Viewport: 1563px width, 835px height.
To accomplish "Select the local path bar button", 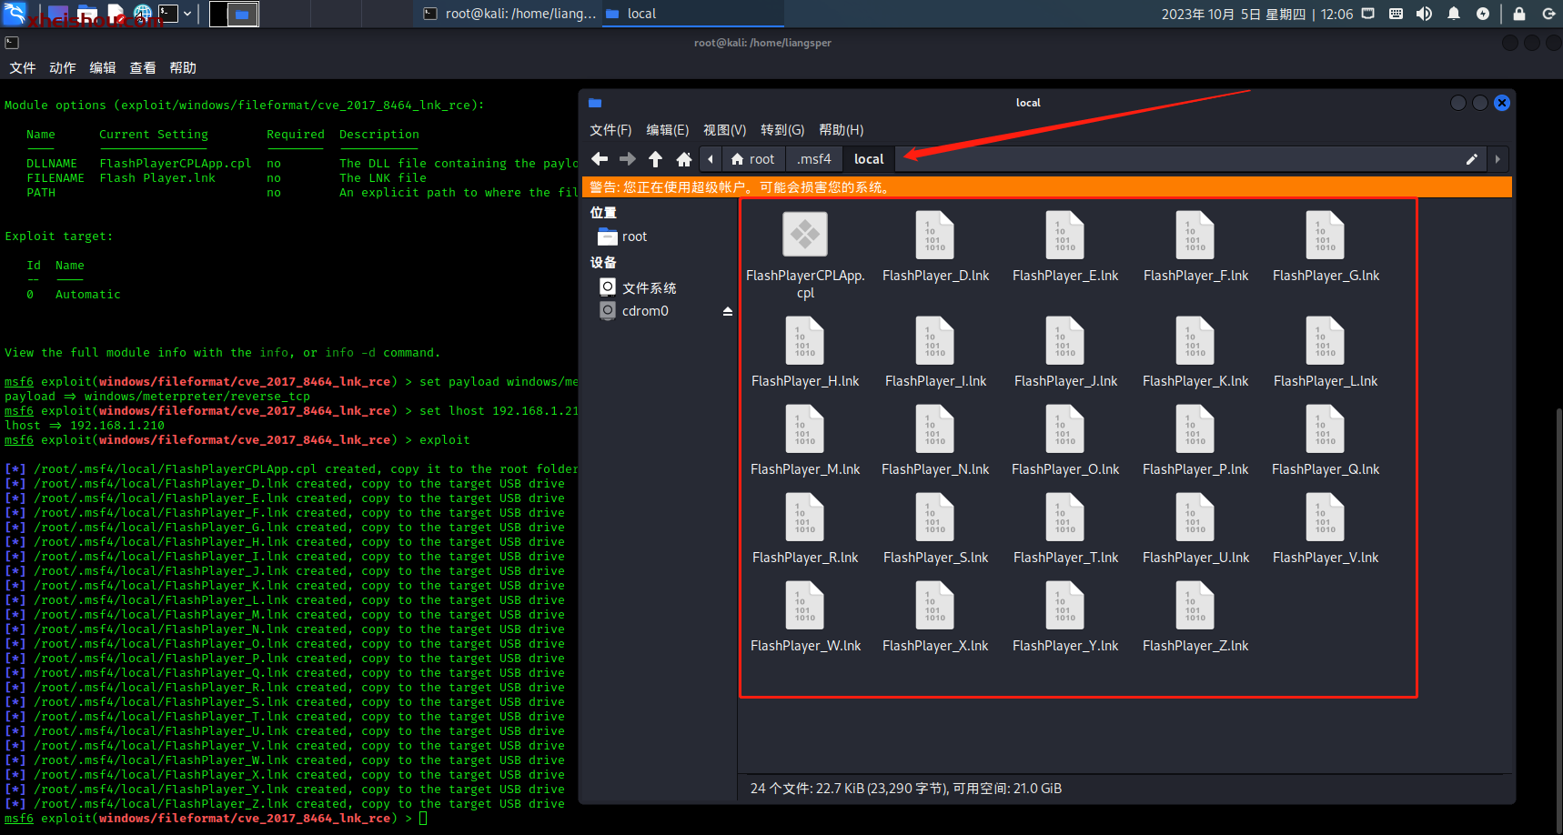I will pyautogui.click(x=869, y=159).
